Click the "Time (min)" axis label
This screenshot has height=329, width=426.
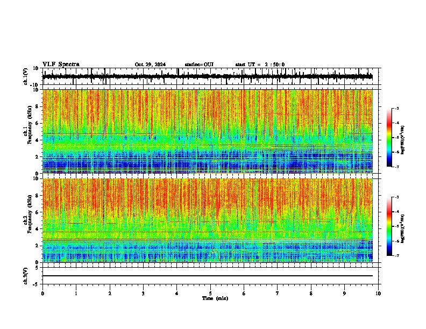[x=215, y=298]
